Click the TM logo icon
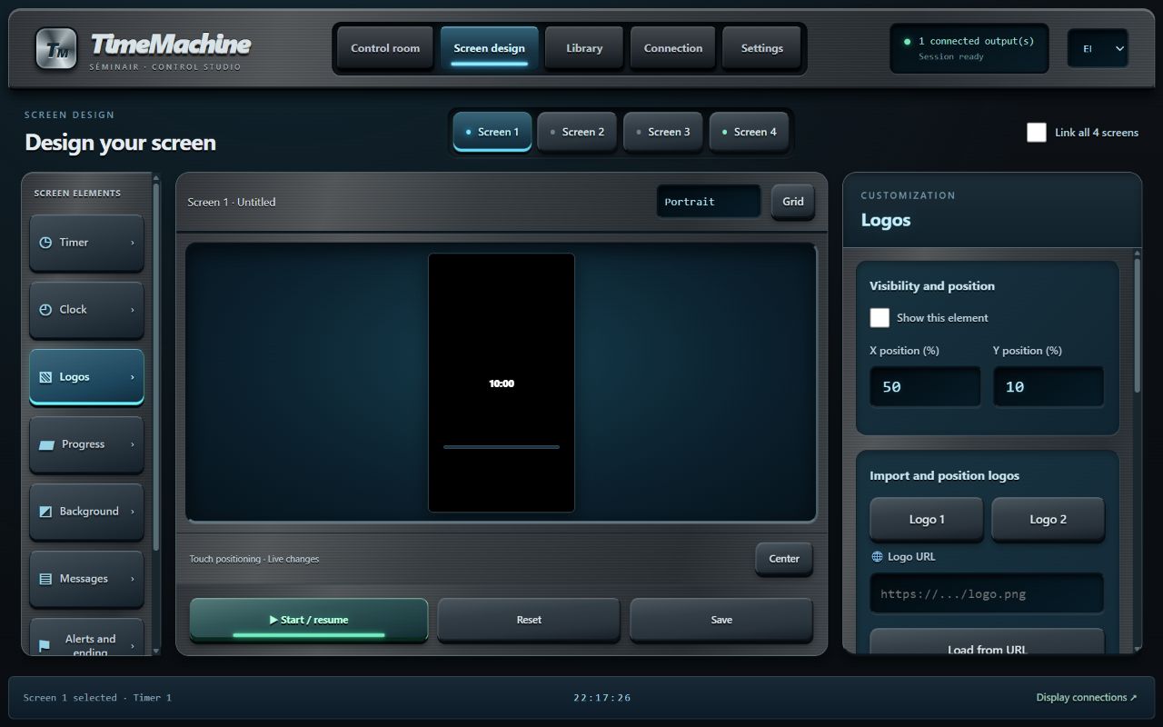This screenshot has height=727, width=1163. pos(56,48)
